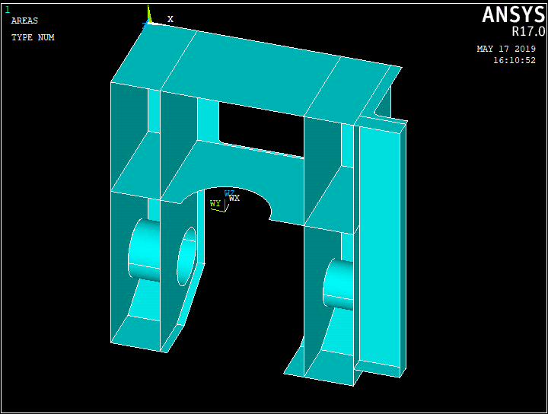
Task: Click inside the rectangular back opening
Action: coord(259,126)
